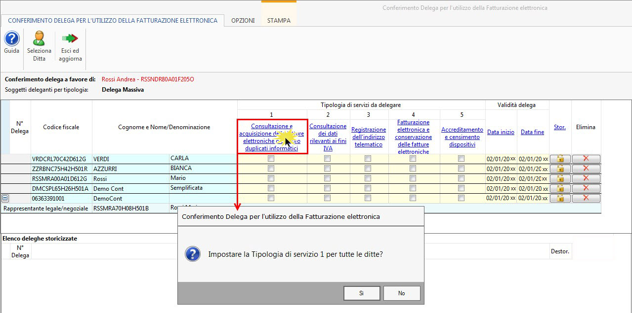Enable service 4 for AZZURRI BIANCA
632x313 pixels.
pos(413,169)
